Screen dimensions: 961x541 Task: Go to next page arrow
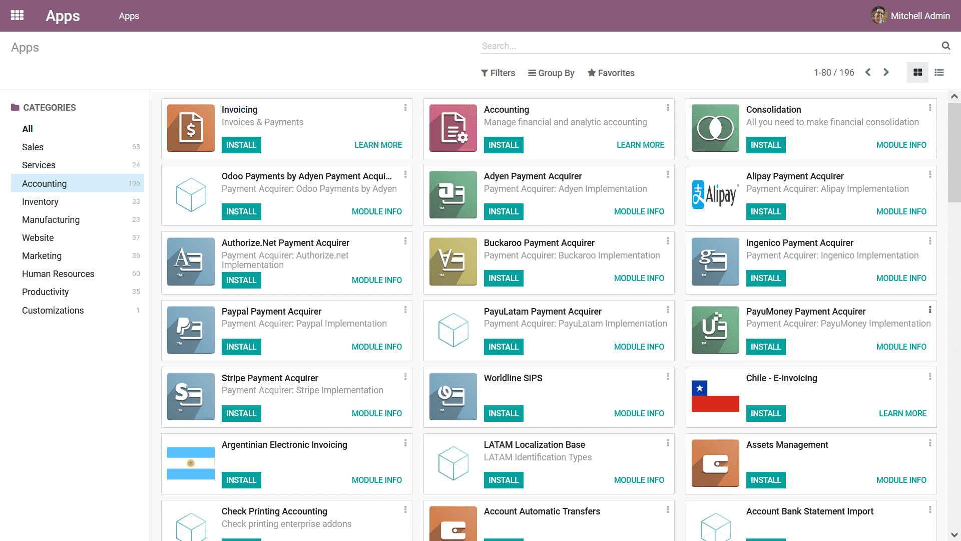pyautogui.click(x=886, y=73)
